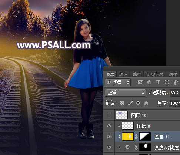
Task: Lock transparent pixels checkerboard icon
Action: pos(122,103)
